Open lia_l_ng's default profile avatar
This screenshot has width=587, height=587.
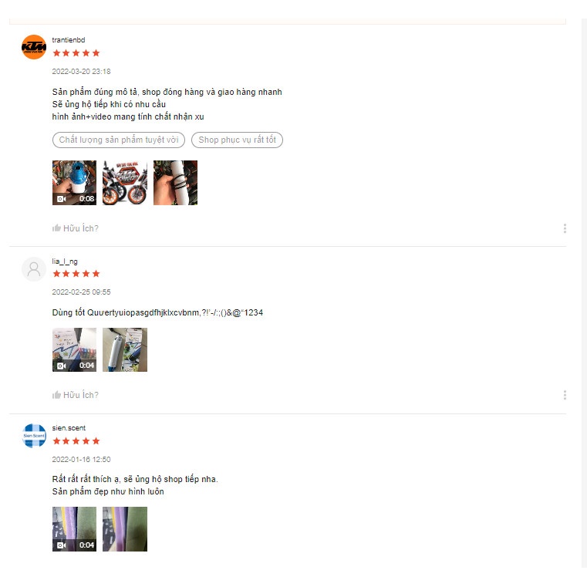pyautogui.click(x=34, y=268)
